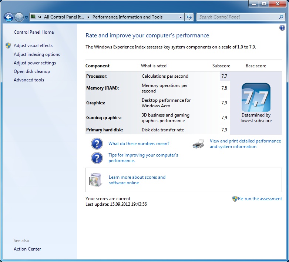
Task: Click the Component column header
Action: coord(97,66)
